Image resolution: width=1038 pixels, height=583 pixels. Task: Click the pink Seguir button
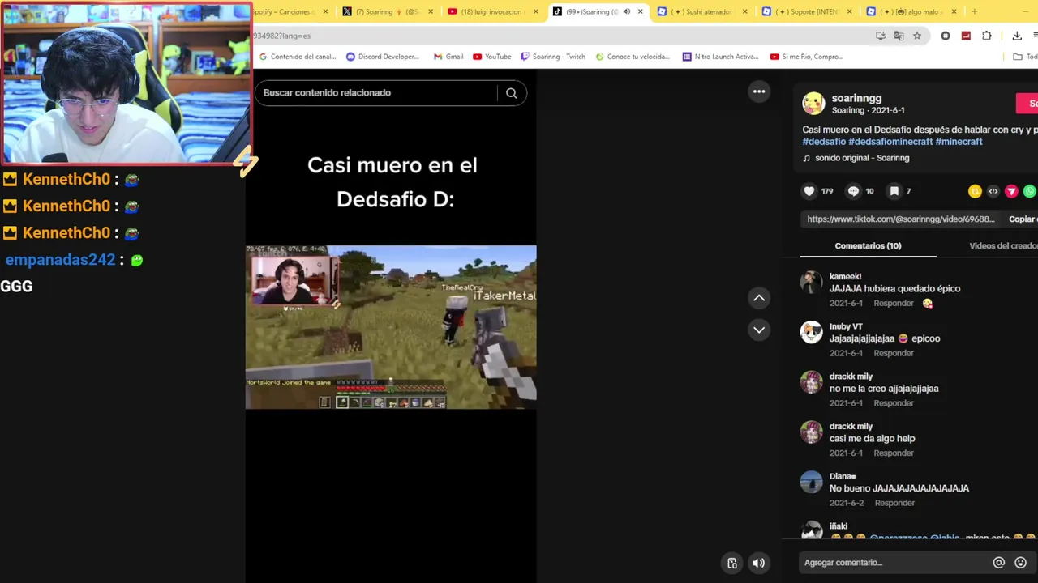point(1027,104)
